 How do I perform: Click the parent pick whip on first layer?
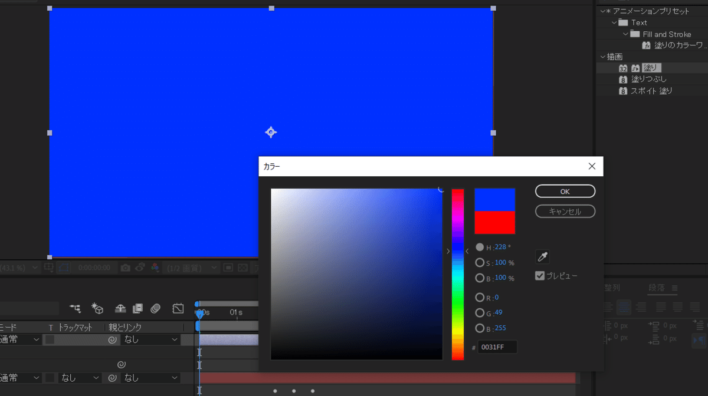click(x=112, y=339)
